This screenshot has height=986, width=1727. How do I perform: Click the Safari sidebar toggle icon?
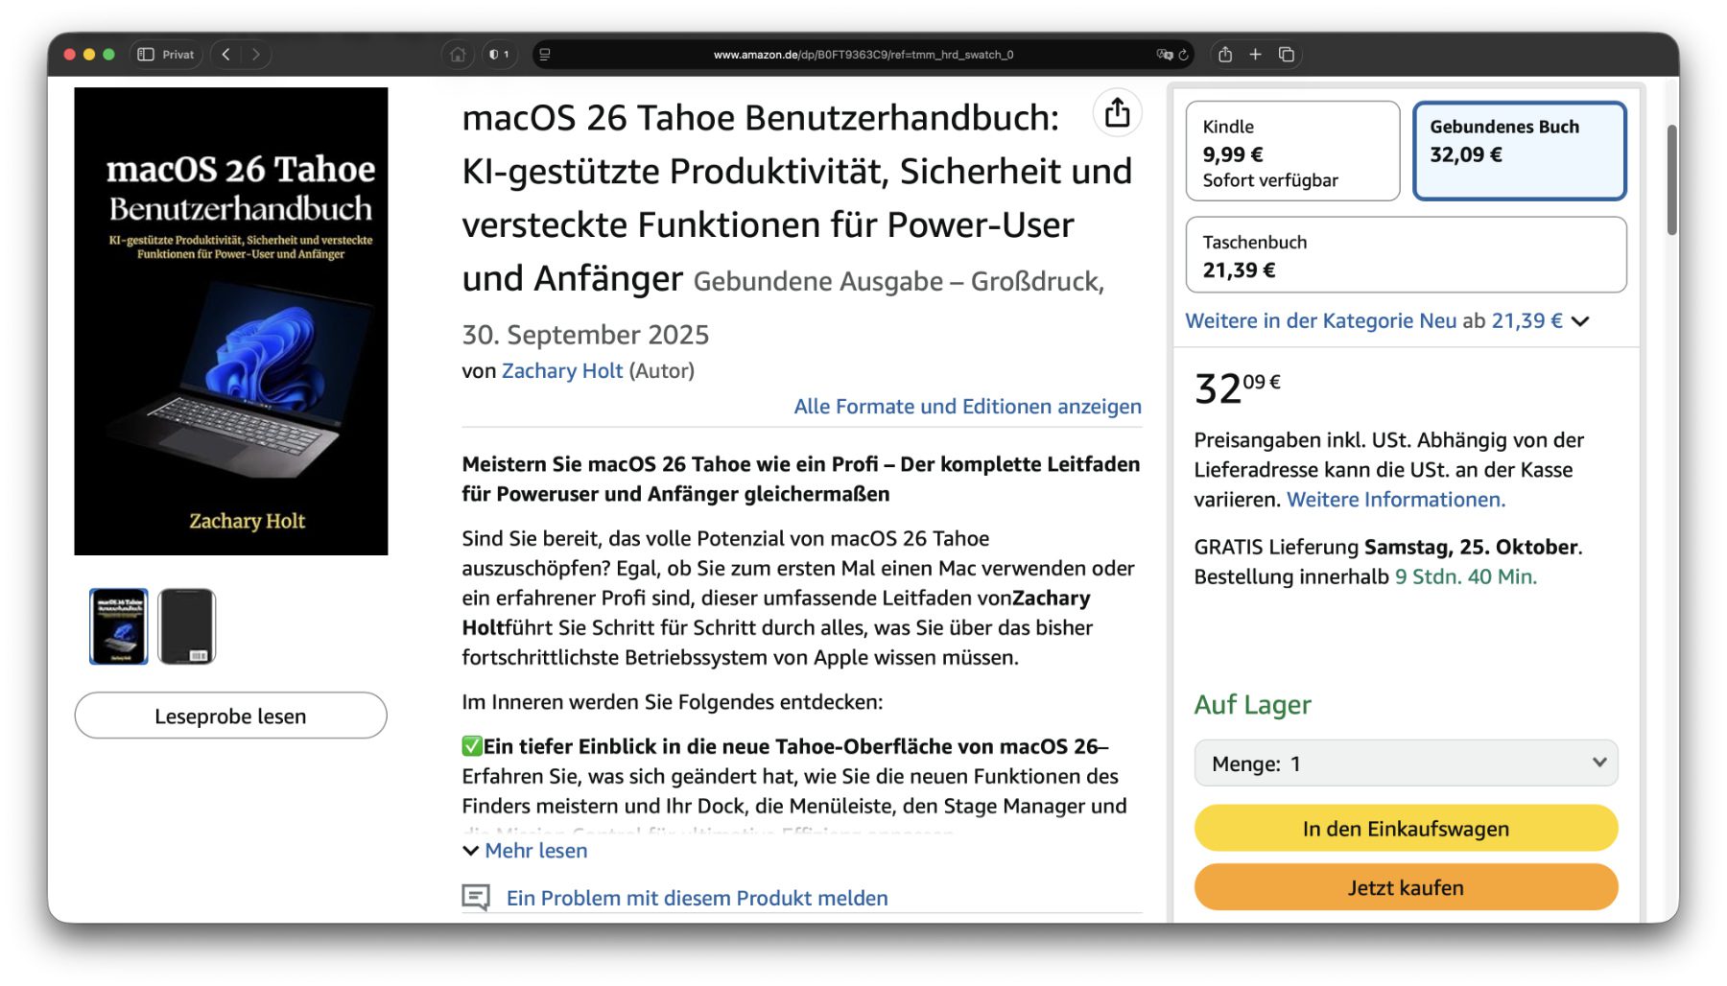click(146, 55)
